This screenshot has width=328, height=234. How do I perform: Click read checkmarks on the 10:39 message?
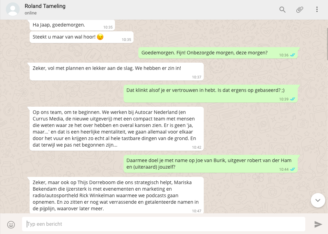(293, 99)
